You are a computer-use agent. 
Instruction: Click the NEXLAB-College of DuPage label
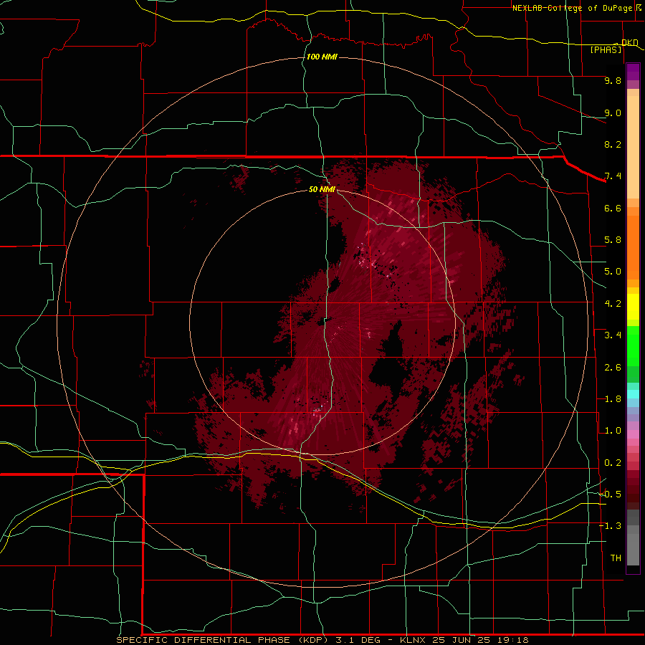573,8
